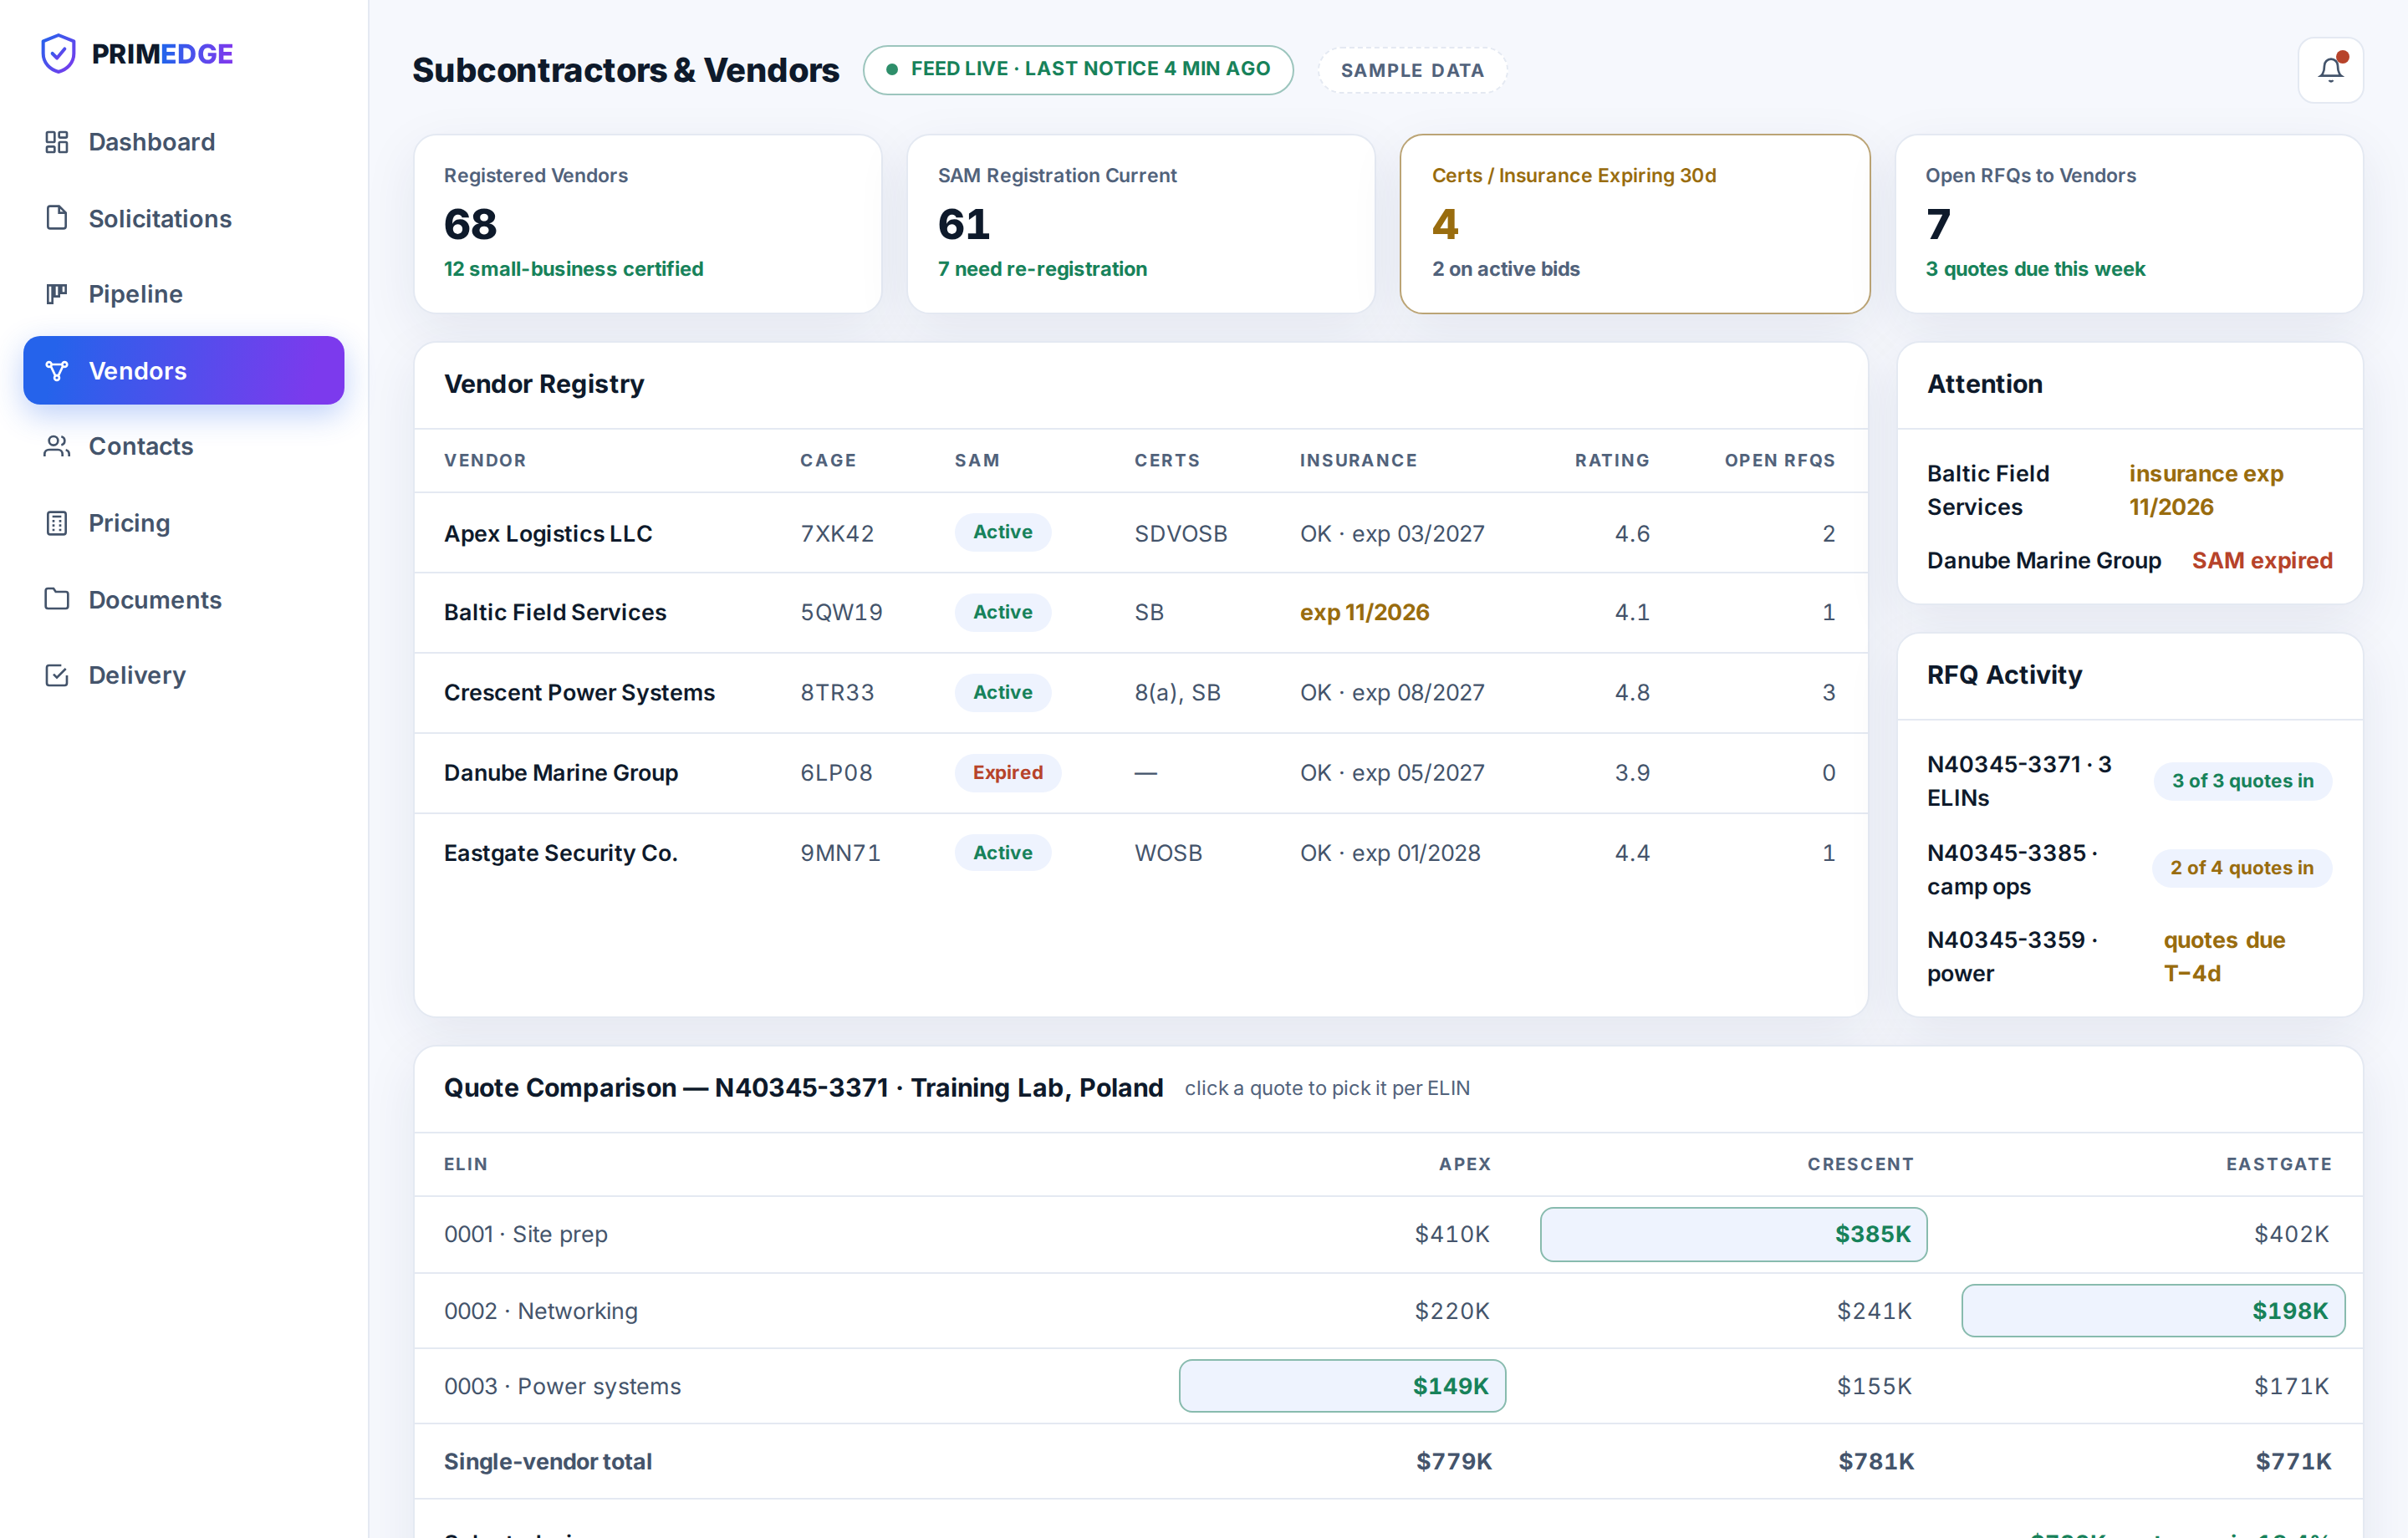Click Eastgate Security Co. vendor name
This screenshot has width=2408, height=1538.
coord(561,853)
